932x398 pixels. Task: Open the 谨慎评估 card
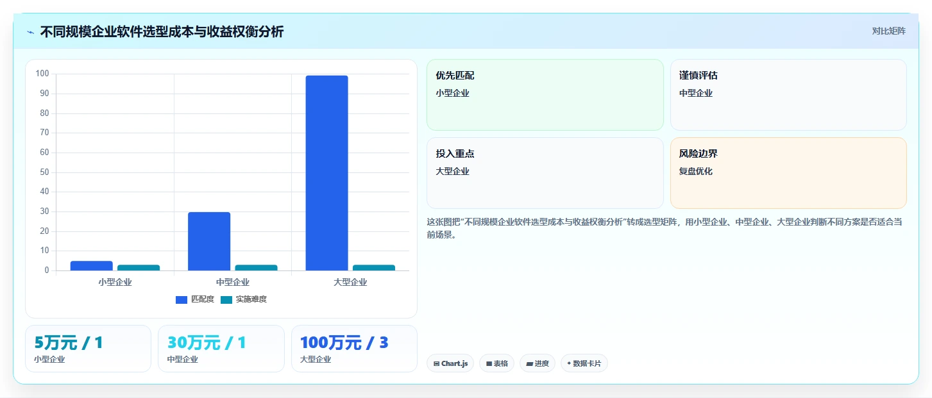(788, 95)
